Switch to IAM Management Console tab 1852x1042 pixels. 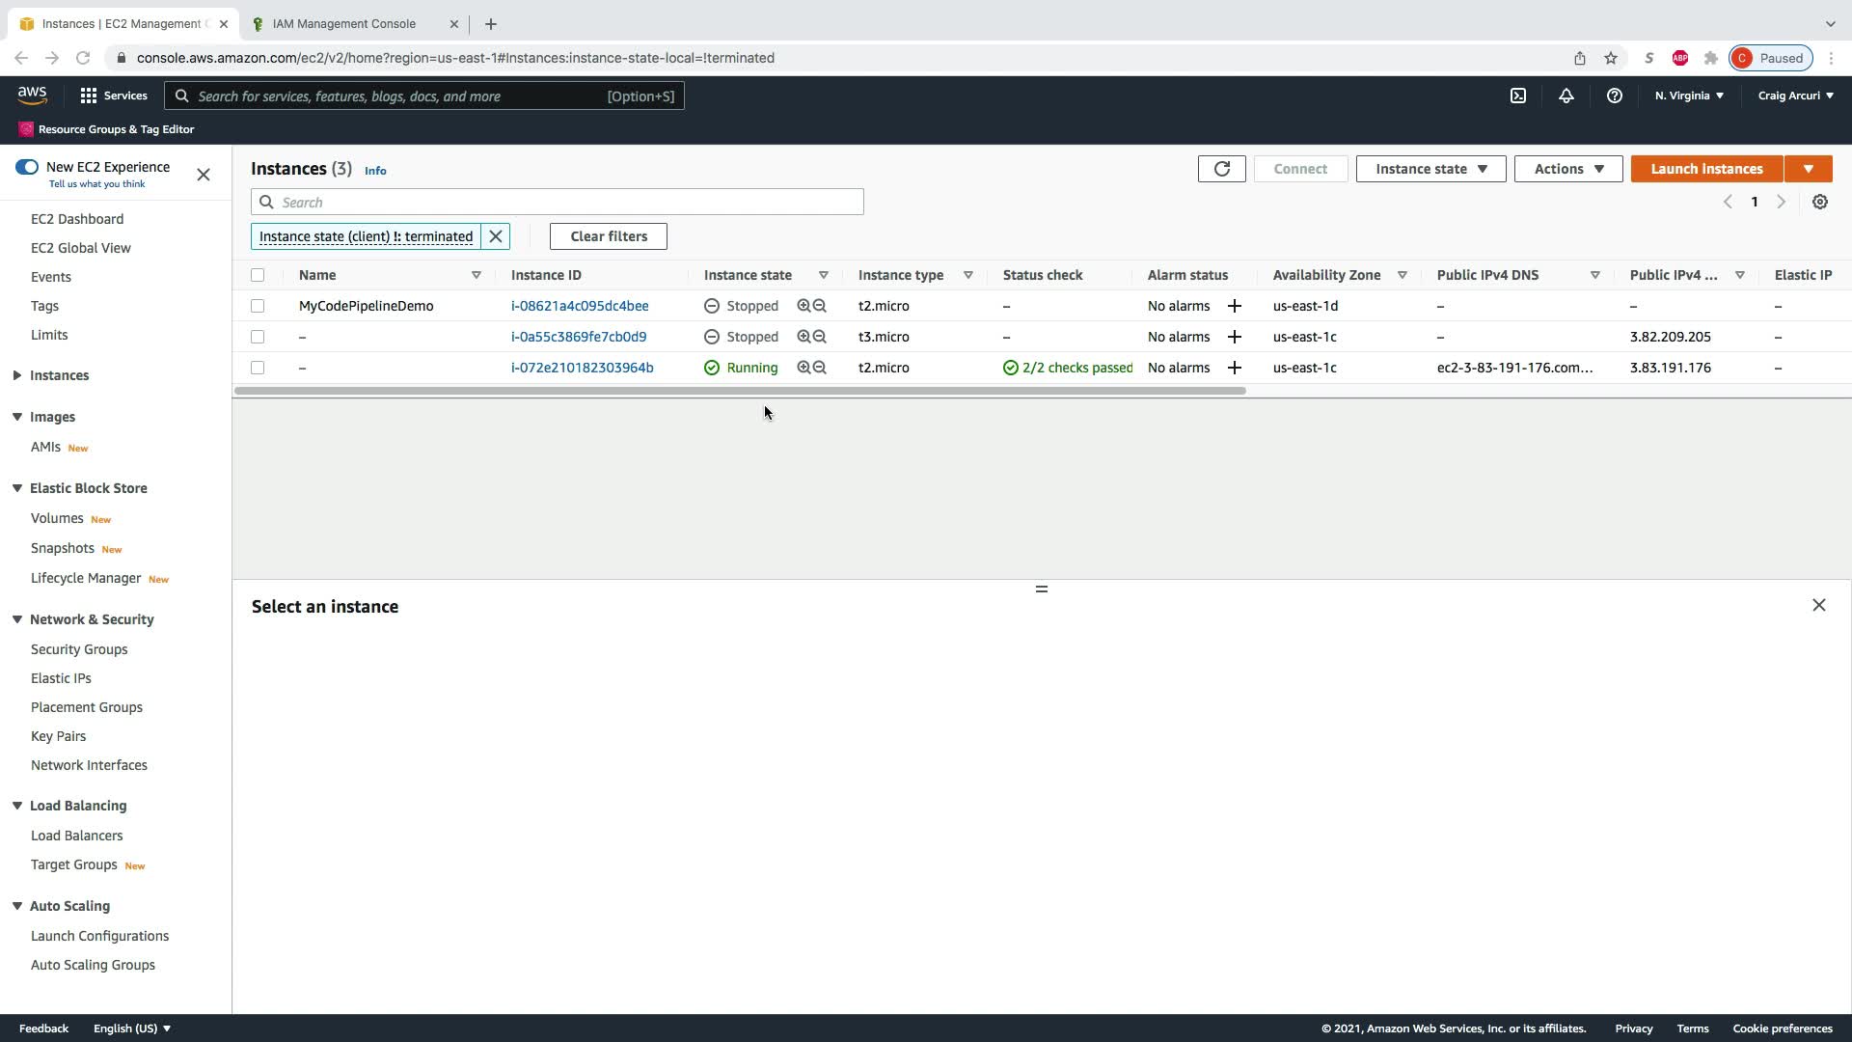coord(344,23)
